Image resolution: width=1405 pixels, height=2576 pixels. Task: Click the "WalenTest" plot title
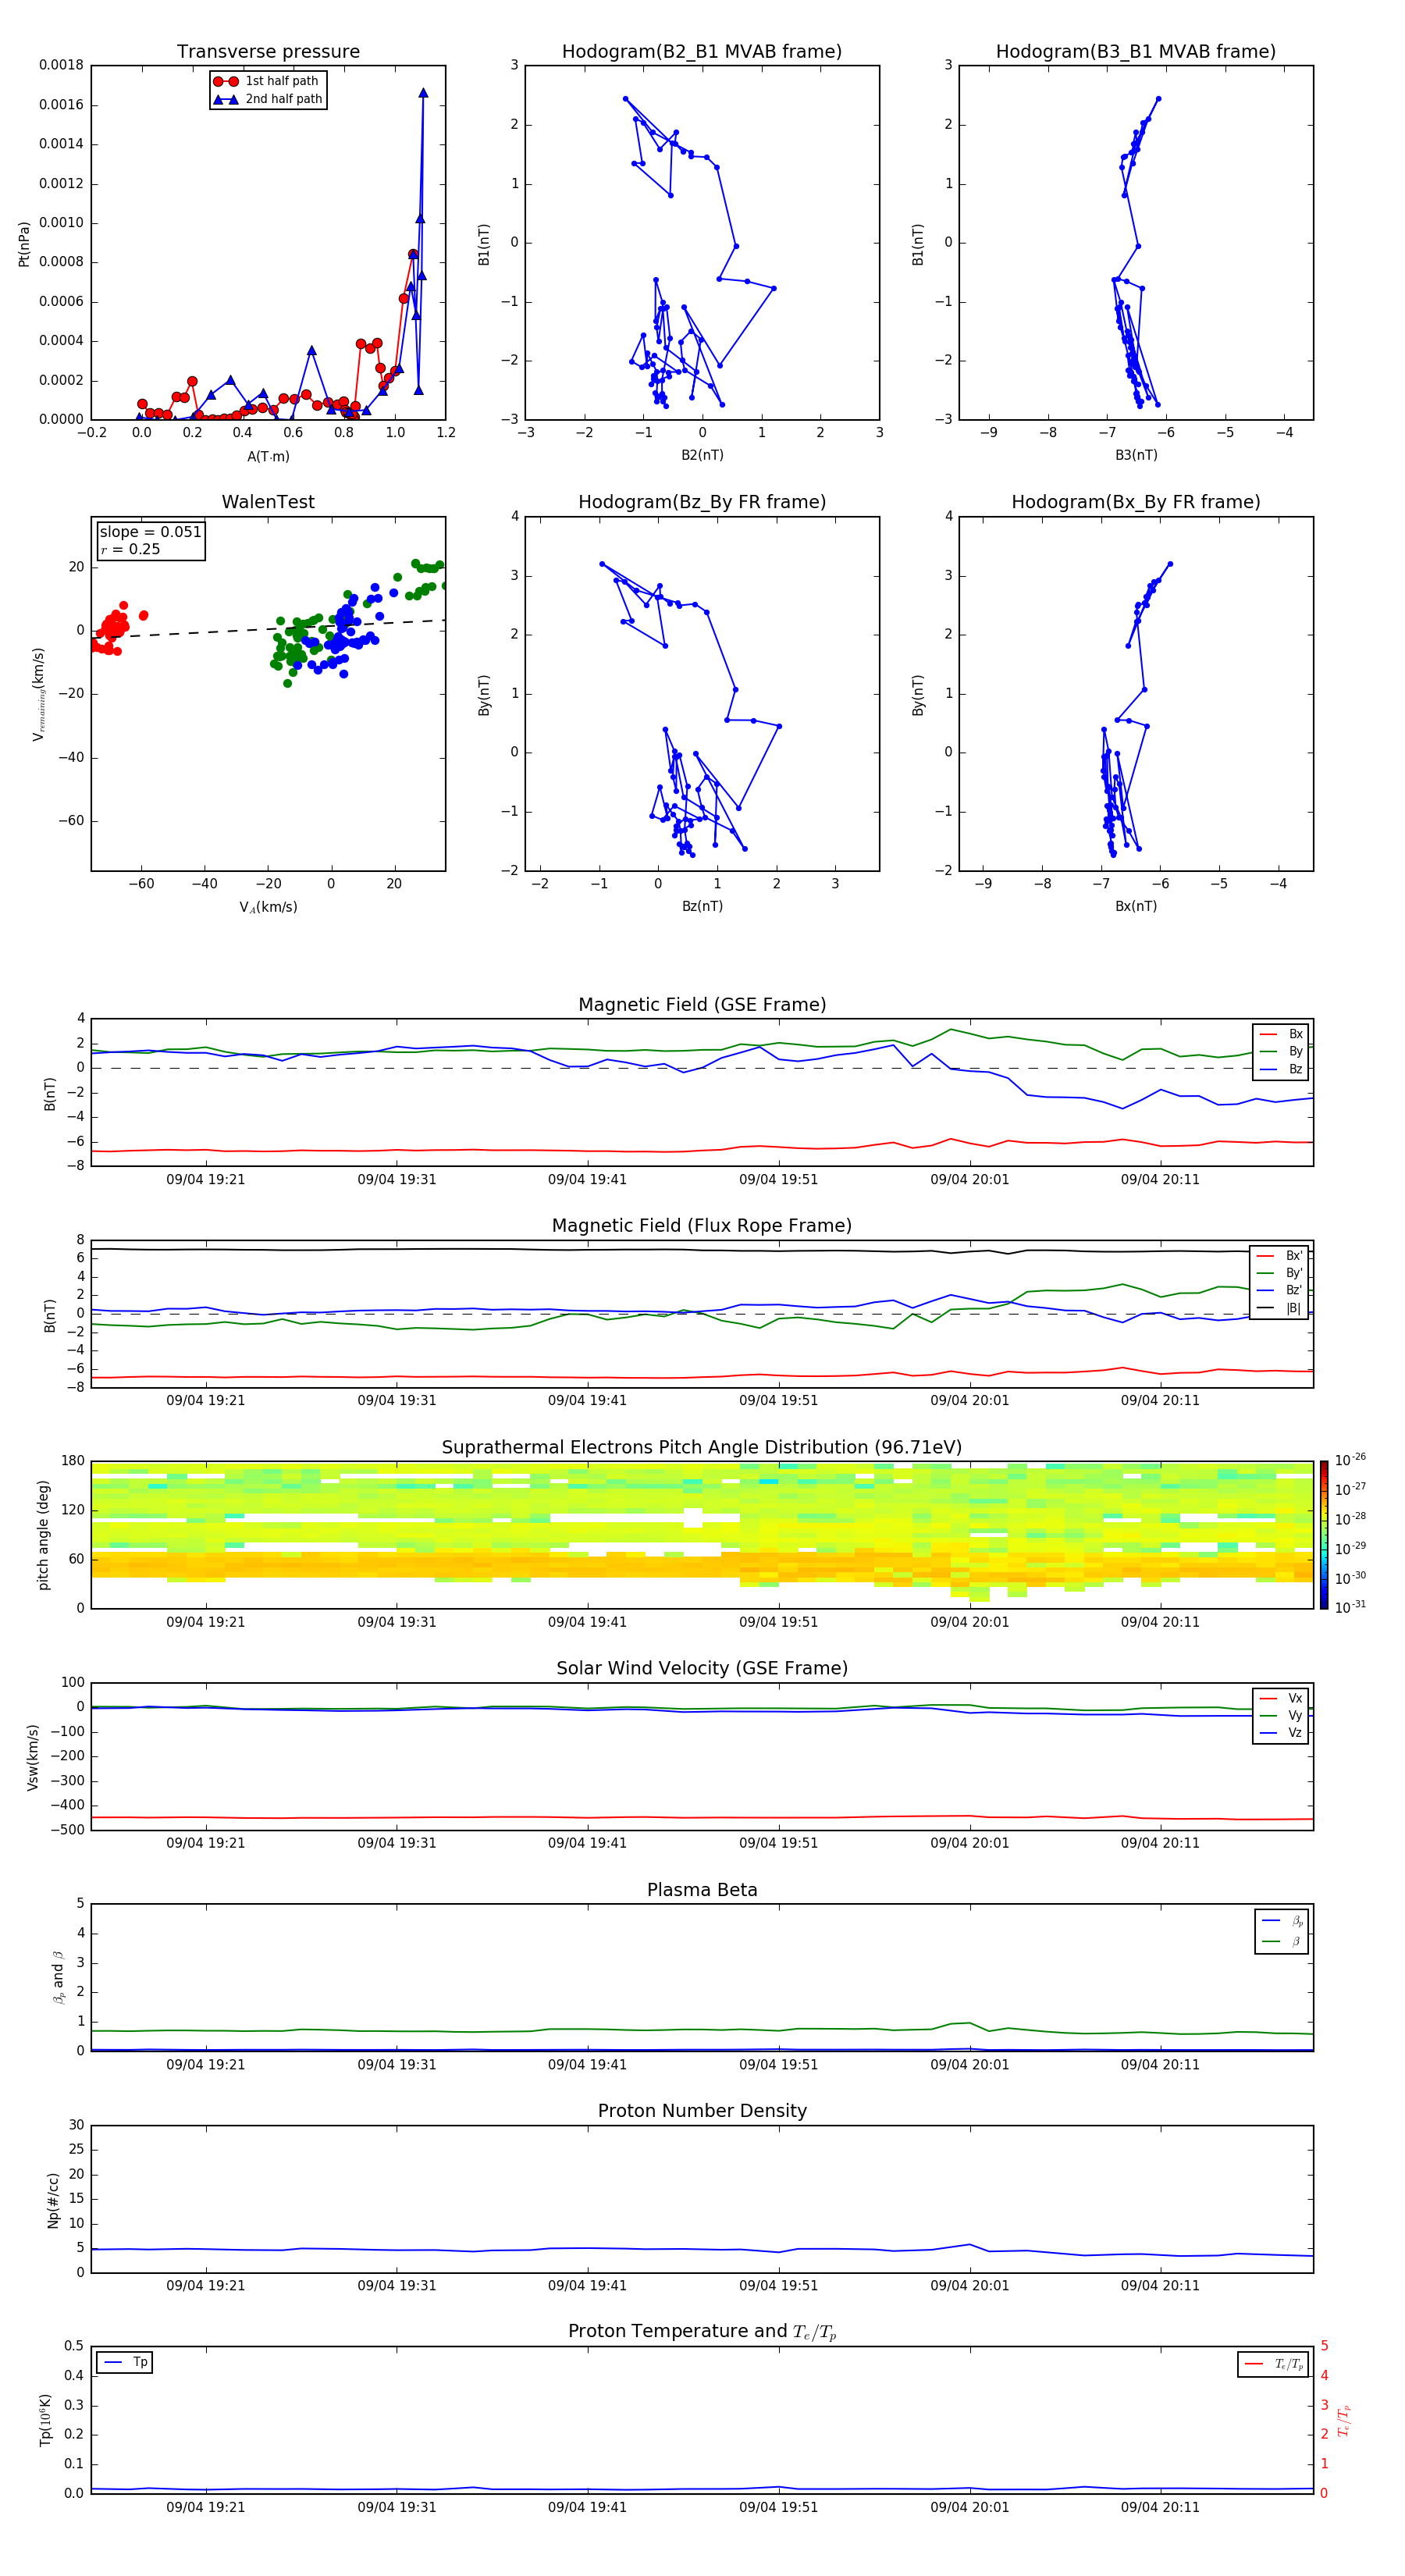[268, 502]
